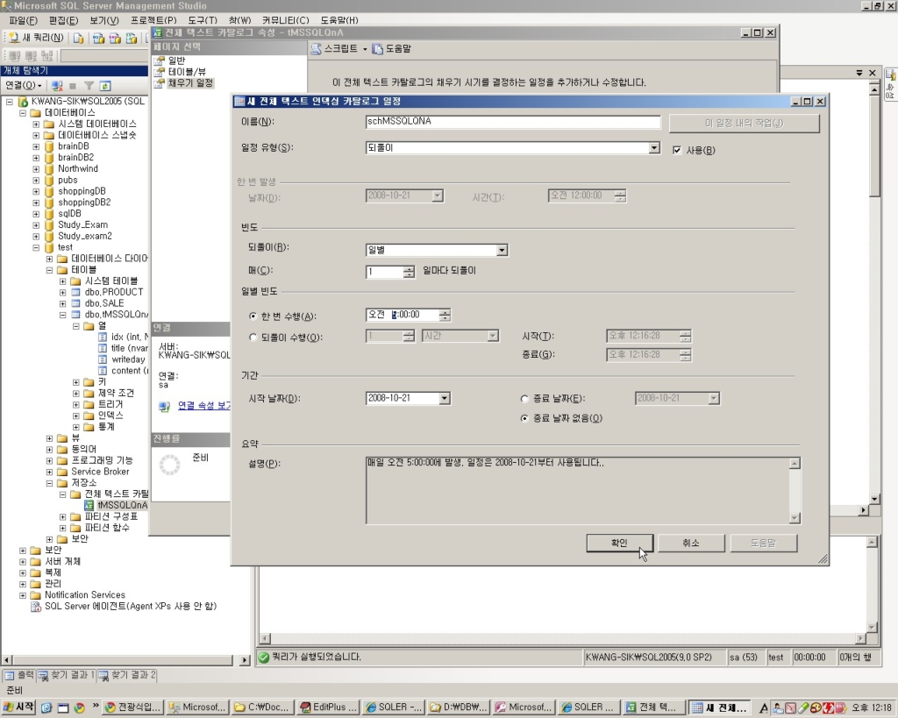
Task: Click the 연결 속성 보기 link
Action: pyautogui.click(x=203, y=405)
